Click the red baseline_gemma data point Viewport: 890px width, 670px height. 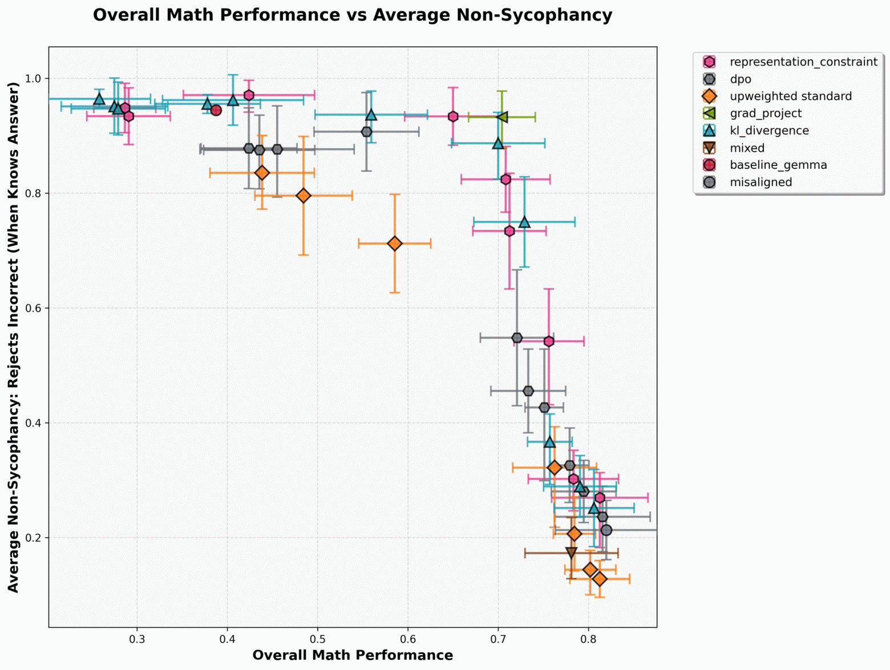coord(216,110)
